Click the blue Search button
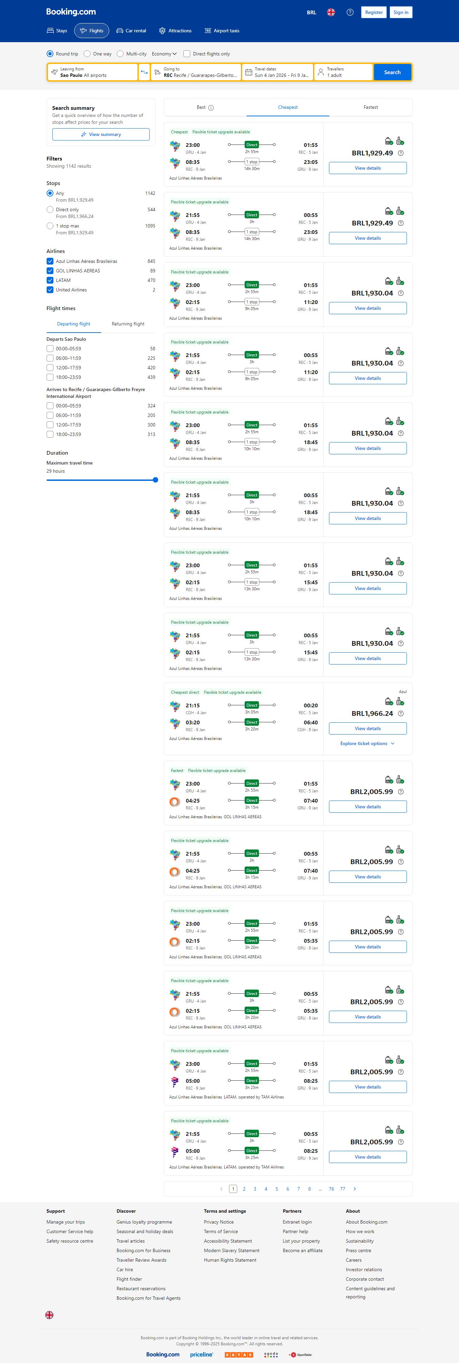 pyautogui.click(x=392, y=72)
